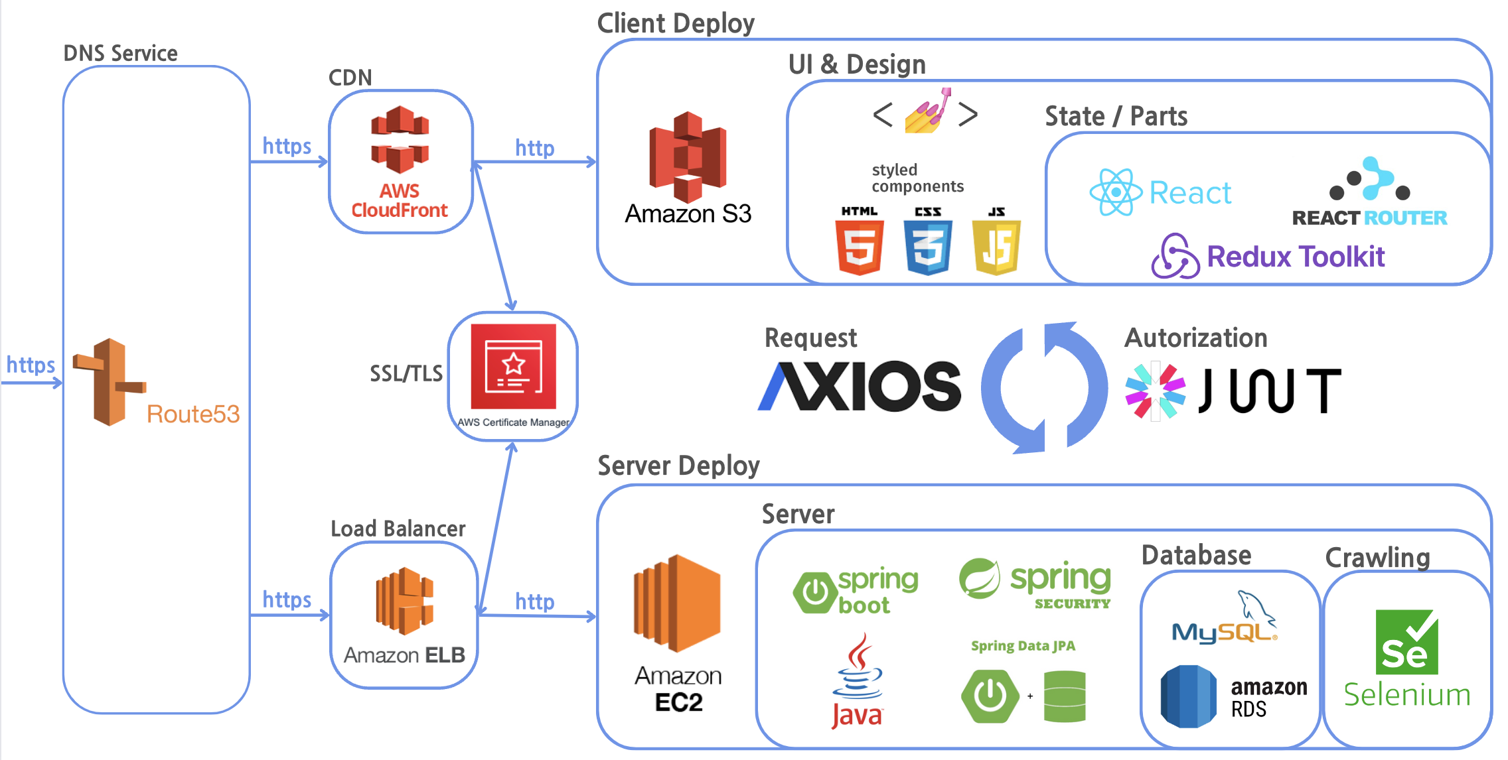This screenshot has width=1508, height=760.
Task: Select the Amazon S3 bucket icon
Action: [x=688, y=157]
